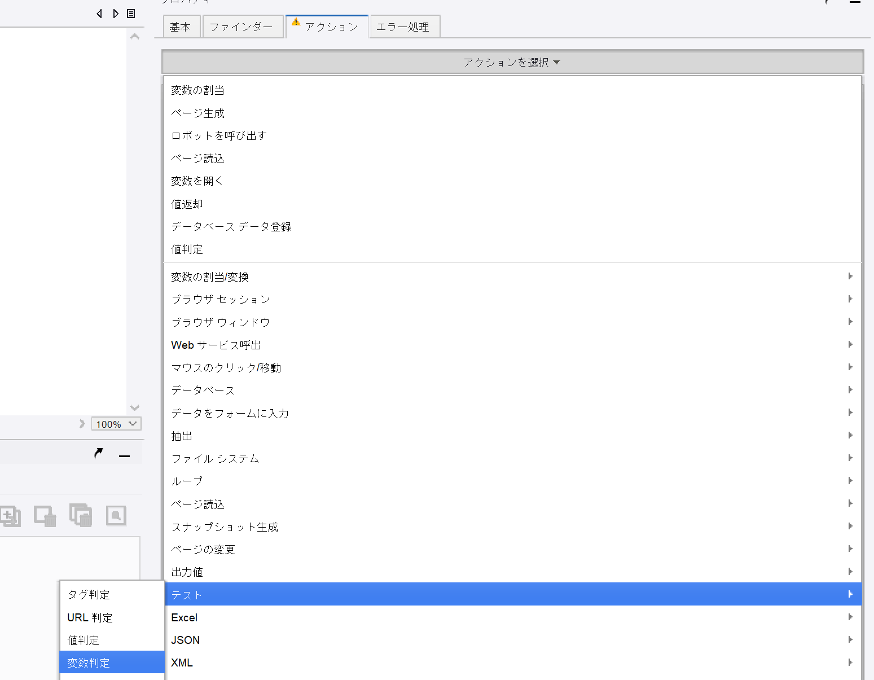Expand ページの変更 submenu
This screenshot has height=680, width=874.
(x=512, y=549)
